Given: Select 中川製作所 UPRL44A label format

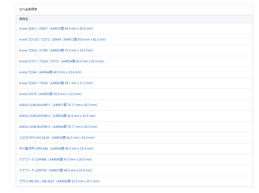Looking at the screenshot, I should (56, 148).
